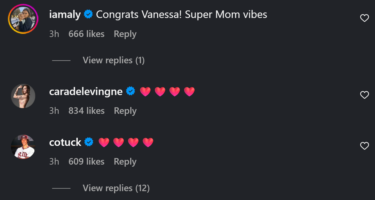This screenshot has width=375, height=200.
Task: Reply to caradelevingne's comment
Action: pos(125,111)
